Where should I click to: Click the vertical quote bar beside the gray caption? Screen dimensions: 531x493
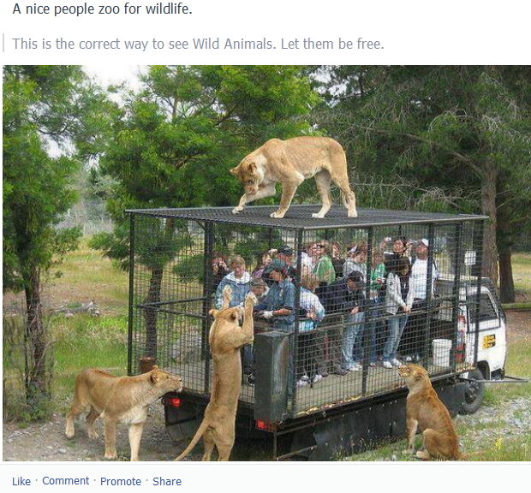tap(3, 43)
